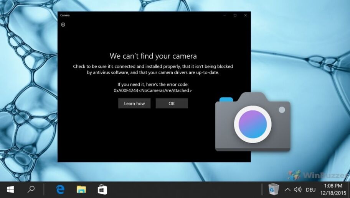
Task: Minimize the Camera window
Action: pos(225,15)
